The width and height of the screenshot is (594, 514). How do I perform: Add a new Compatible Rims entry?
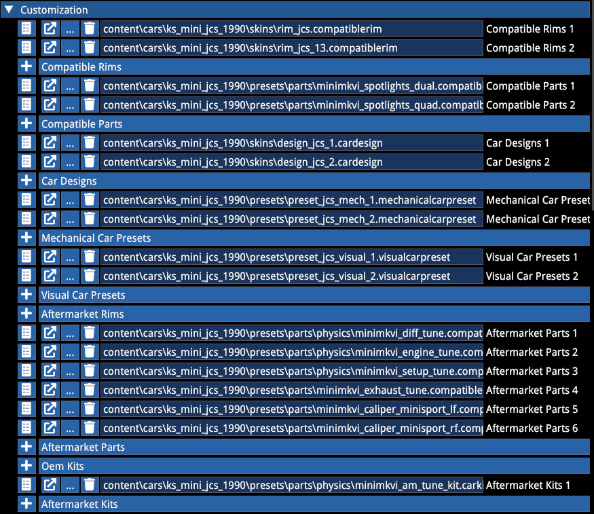(x=26, y=67)
